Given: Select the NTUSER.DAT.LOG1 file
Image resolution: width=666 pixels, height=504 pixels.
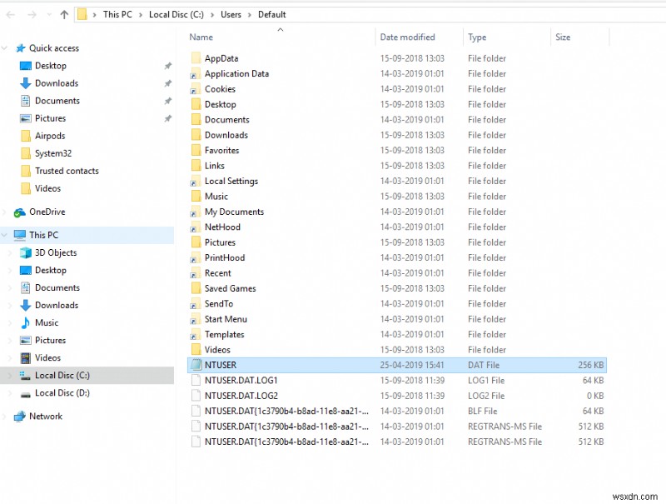Looking at the screenshot, I should coord(242,380).
